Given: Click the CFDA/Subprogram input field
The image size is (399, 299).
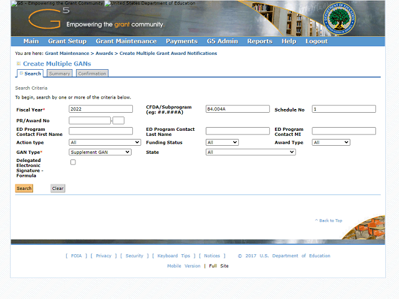Looking at the screenshot, I should 238,109.
